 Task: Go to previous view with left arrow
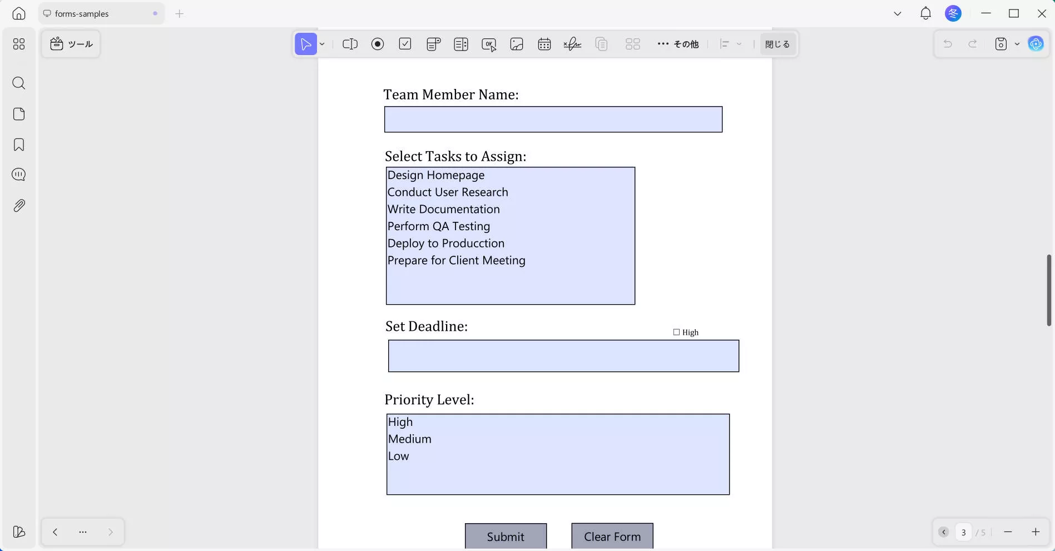click(x=55, y=532)
